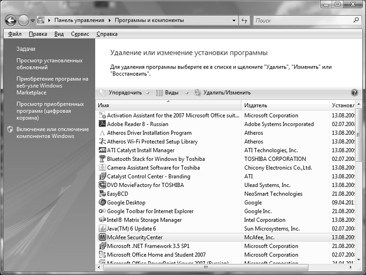Click Activation Assistant for Office icon
Screen dimensions: 366x275
pyautogui.click(x=102, y=115)
